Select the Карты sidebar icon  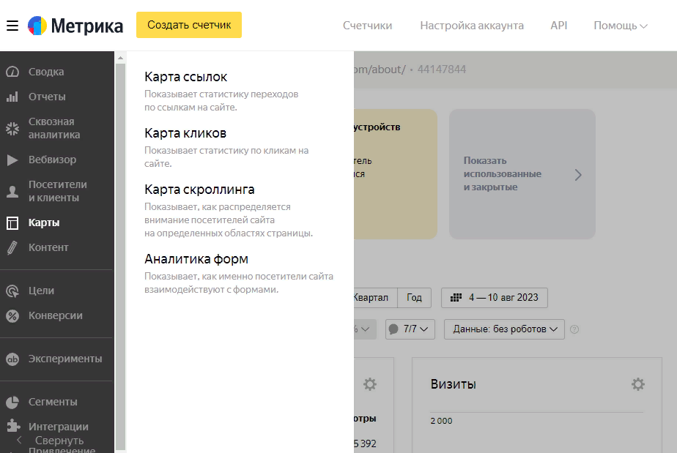pyautogui.click(x=15, y=222)
